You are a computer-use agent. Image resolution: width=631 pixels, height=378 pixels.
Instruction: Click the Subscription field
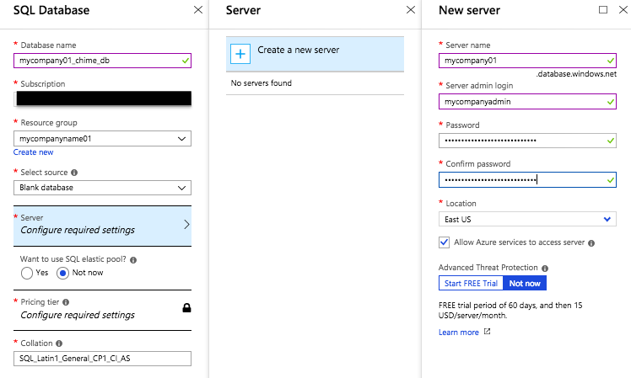(x=102, y=98)
